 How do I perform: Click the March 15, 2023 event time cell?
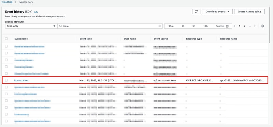98,80
